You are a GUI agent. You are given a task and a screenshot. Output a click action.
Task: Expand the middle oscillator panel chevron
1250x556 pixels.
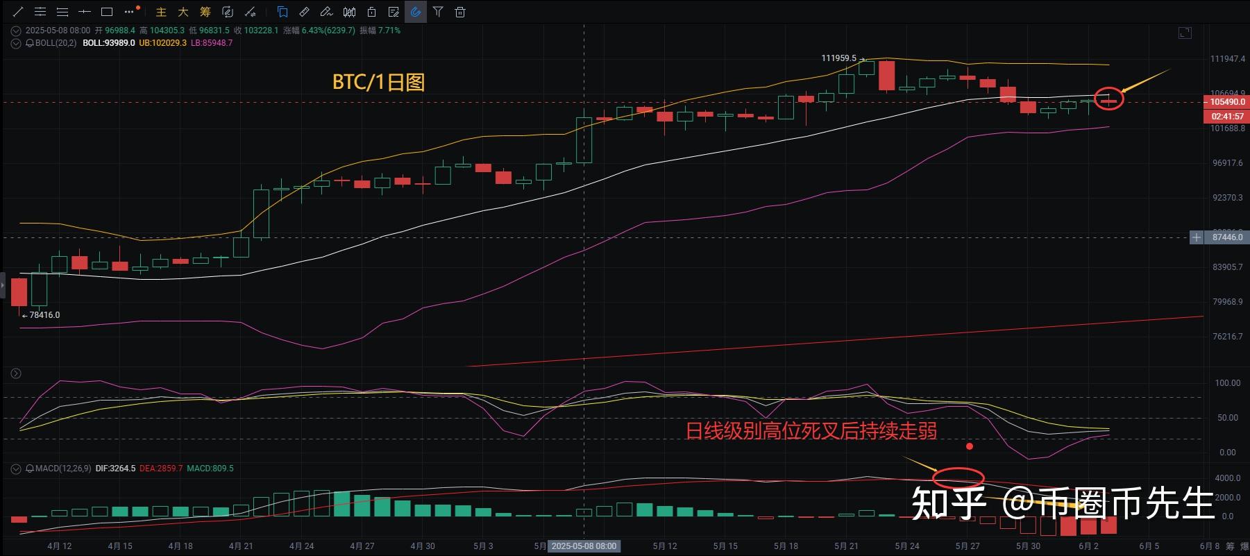click(16, 373)
